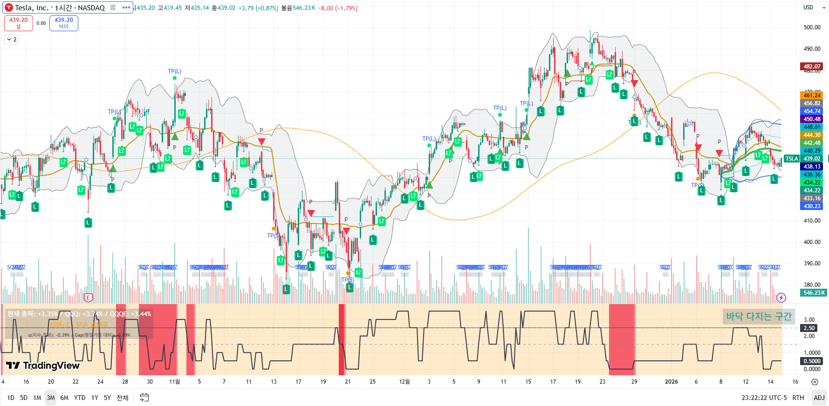Click the +3.79 (+0.87%) change value

tap(258, 8)
